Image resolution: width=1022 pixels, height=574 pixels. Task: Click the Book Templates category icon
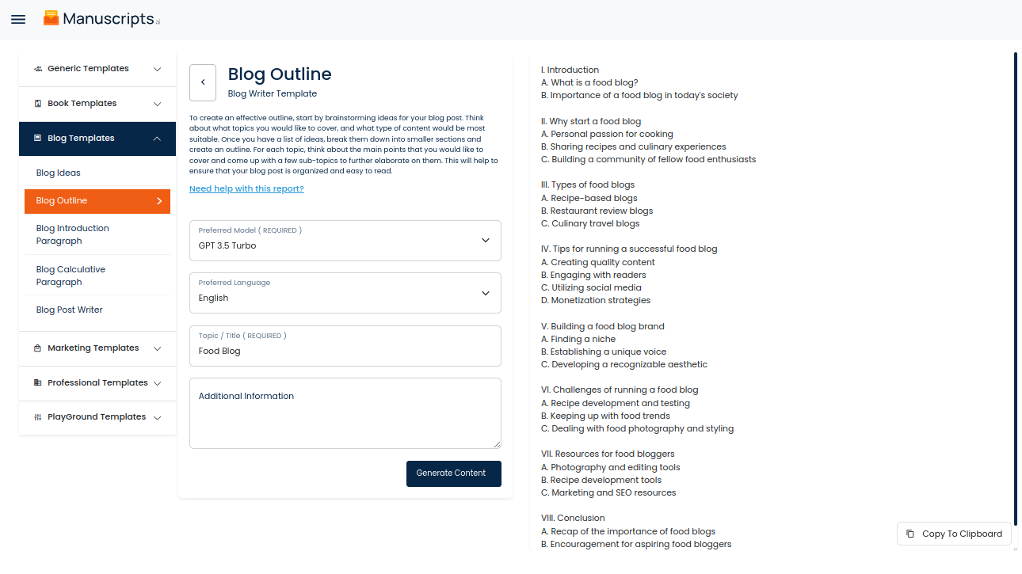point(38,104)
